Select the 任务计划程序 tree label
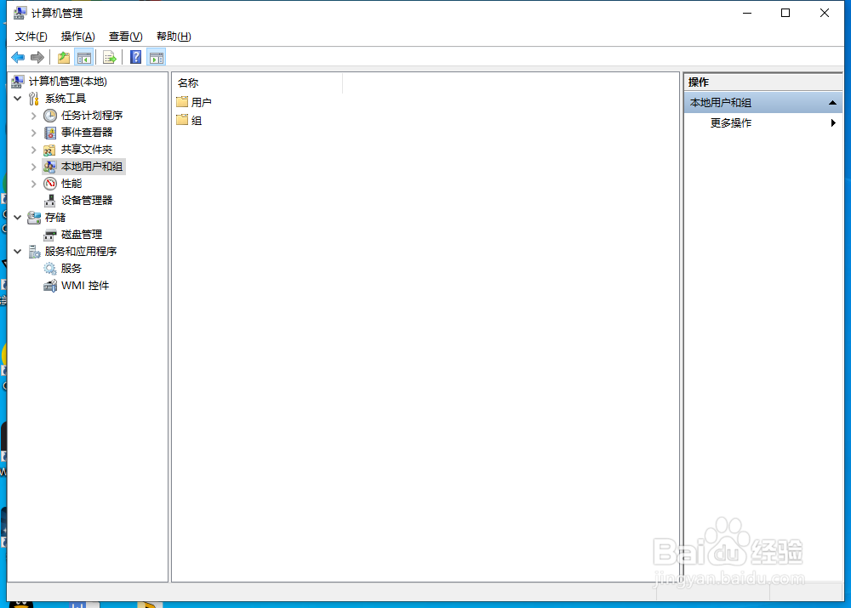The image size is (851, 608). point(92,116)
